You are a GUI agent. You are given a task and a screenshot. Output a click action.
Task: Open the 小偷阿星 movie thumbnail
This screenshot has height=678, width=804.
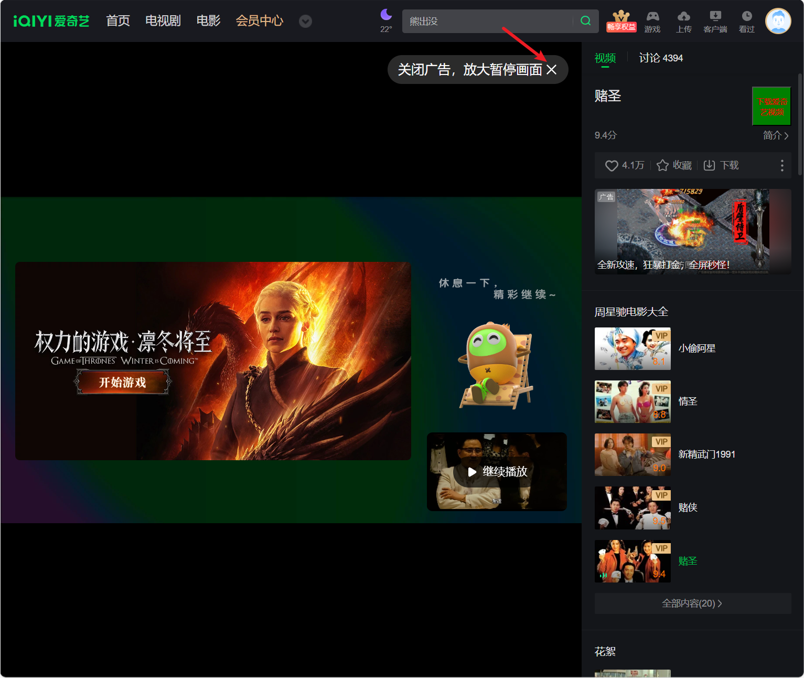(x=633, y=349)
